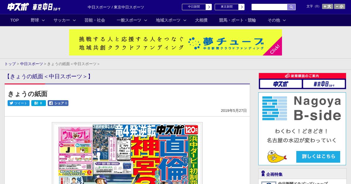Click 詳しくはこちら on Nagoya B-side ad

318,157
